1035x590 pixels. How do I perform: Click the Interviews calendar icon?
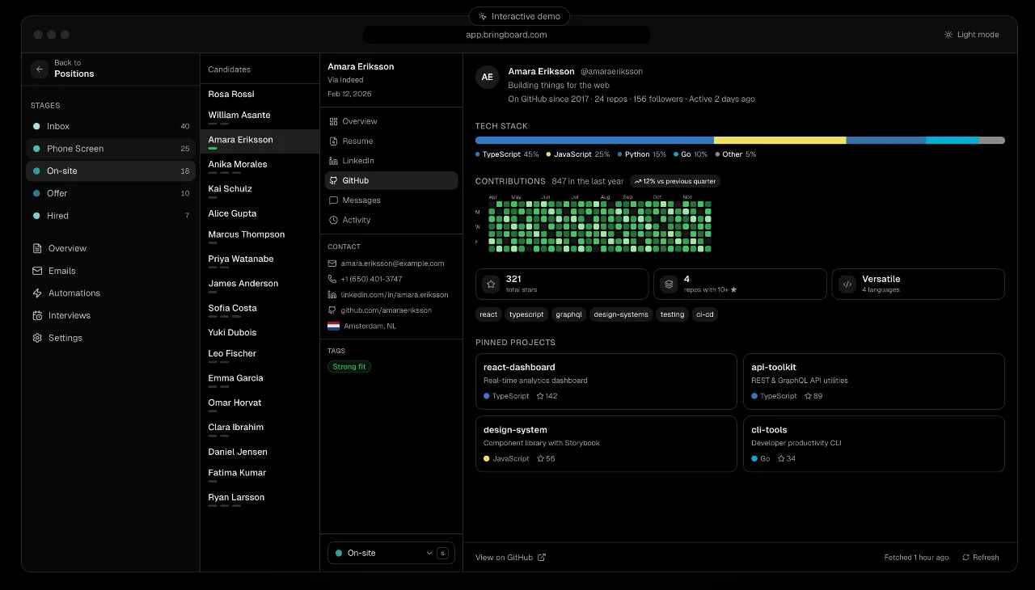pyautogui.click(x=37, y=315)
